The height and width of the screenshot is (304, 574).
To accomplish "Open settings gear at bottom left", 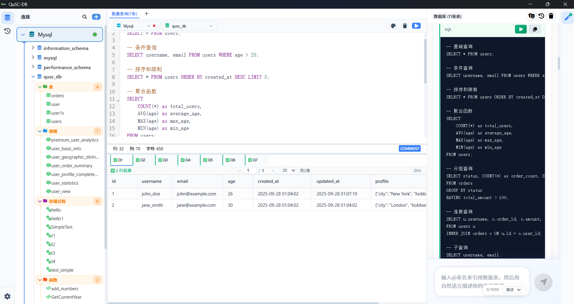I will click(7, 296).
